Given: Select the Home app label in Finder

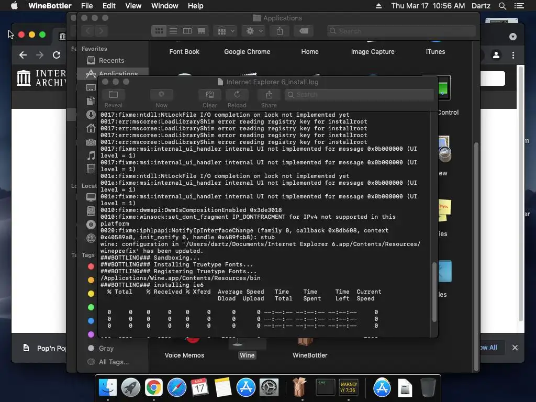Looking at the screenshot, I should [x=310, y=52].
